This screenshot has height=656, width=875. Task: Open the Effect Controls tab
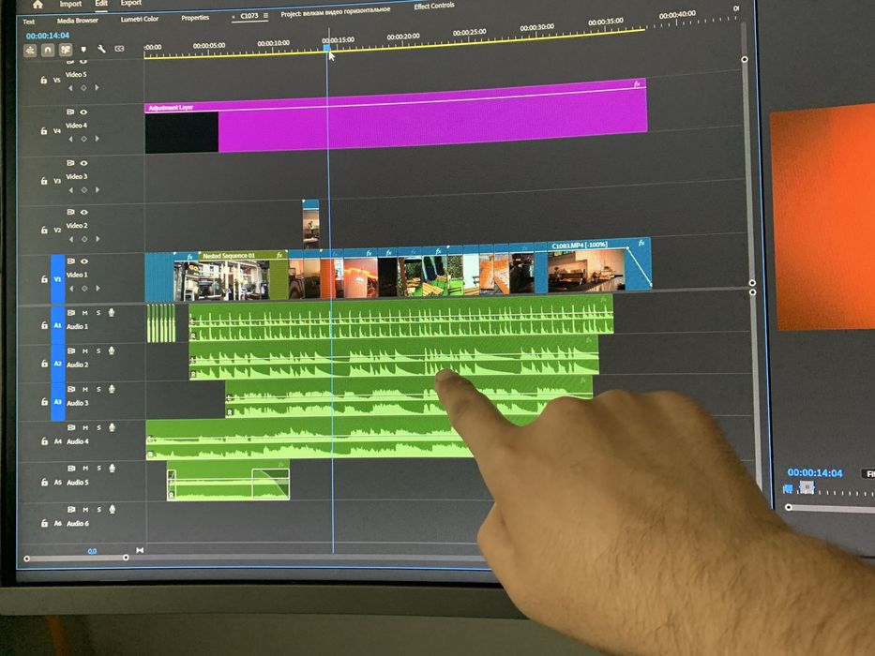coord(434,7)
